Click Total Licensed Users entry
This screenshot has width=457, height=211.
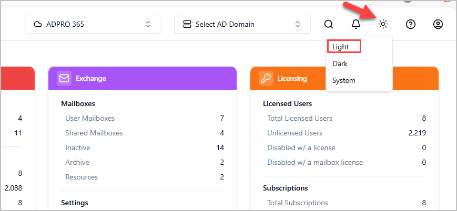point(300,118)
